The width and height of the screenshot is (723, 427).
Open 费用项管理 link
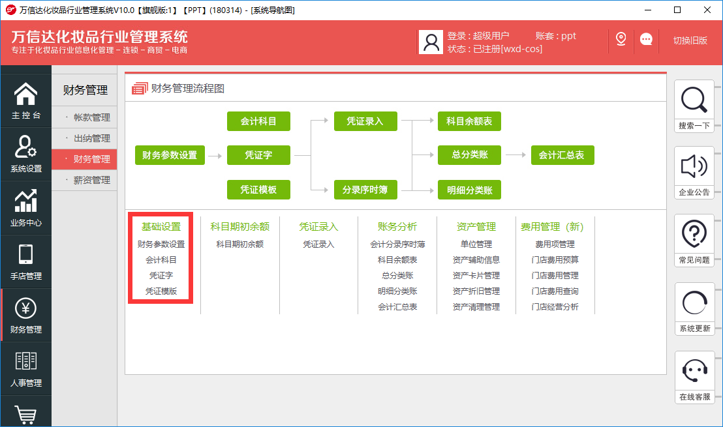coord(555,244)
